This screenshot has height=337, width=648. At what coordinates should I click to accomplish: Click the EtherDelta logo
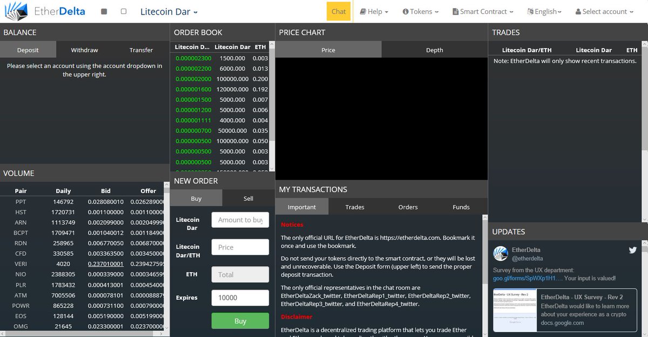point(45,11)
